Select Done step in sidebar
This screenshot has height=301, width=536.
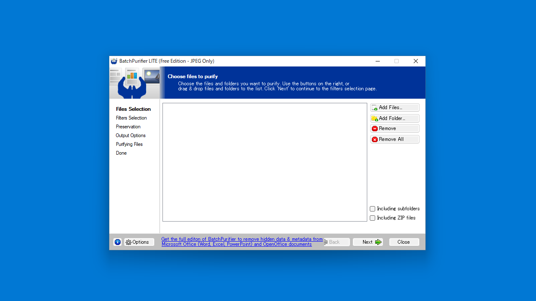121,153
